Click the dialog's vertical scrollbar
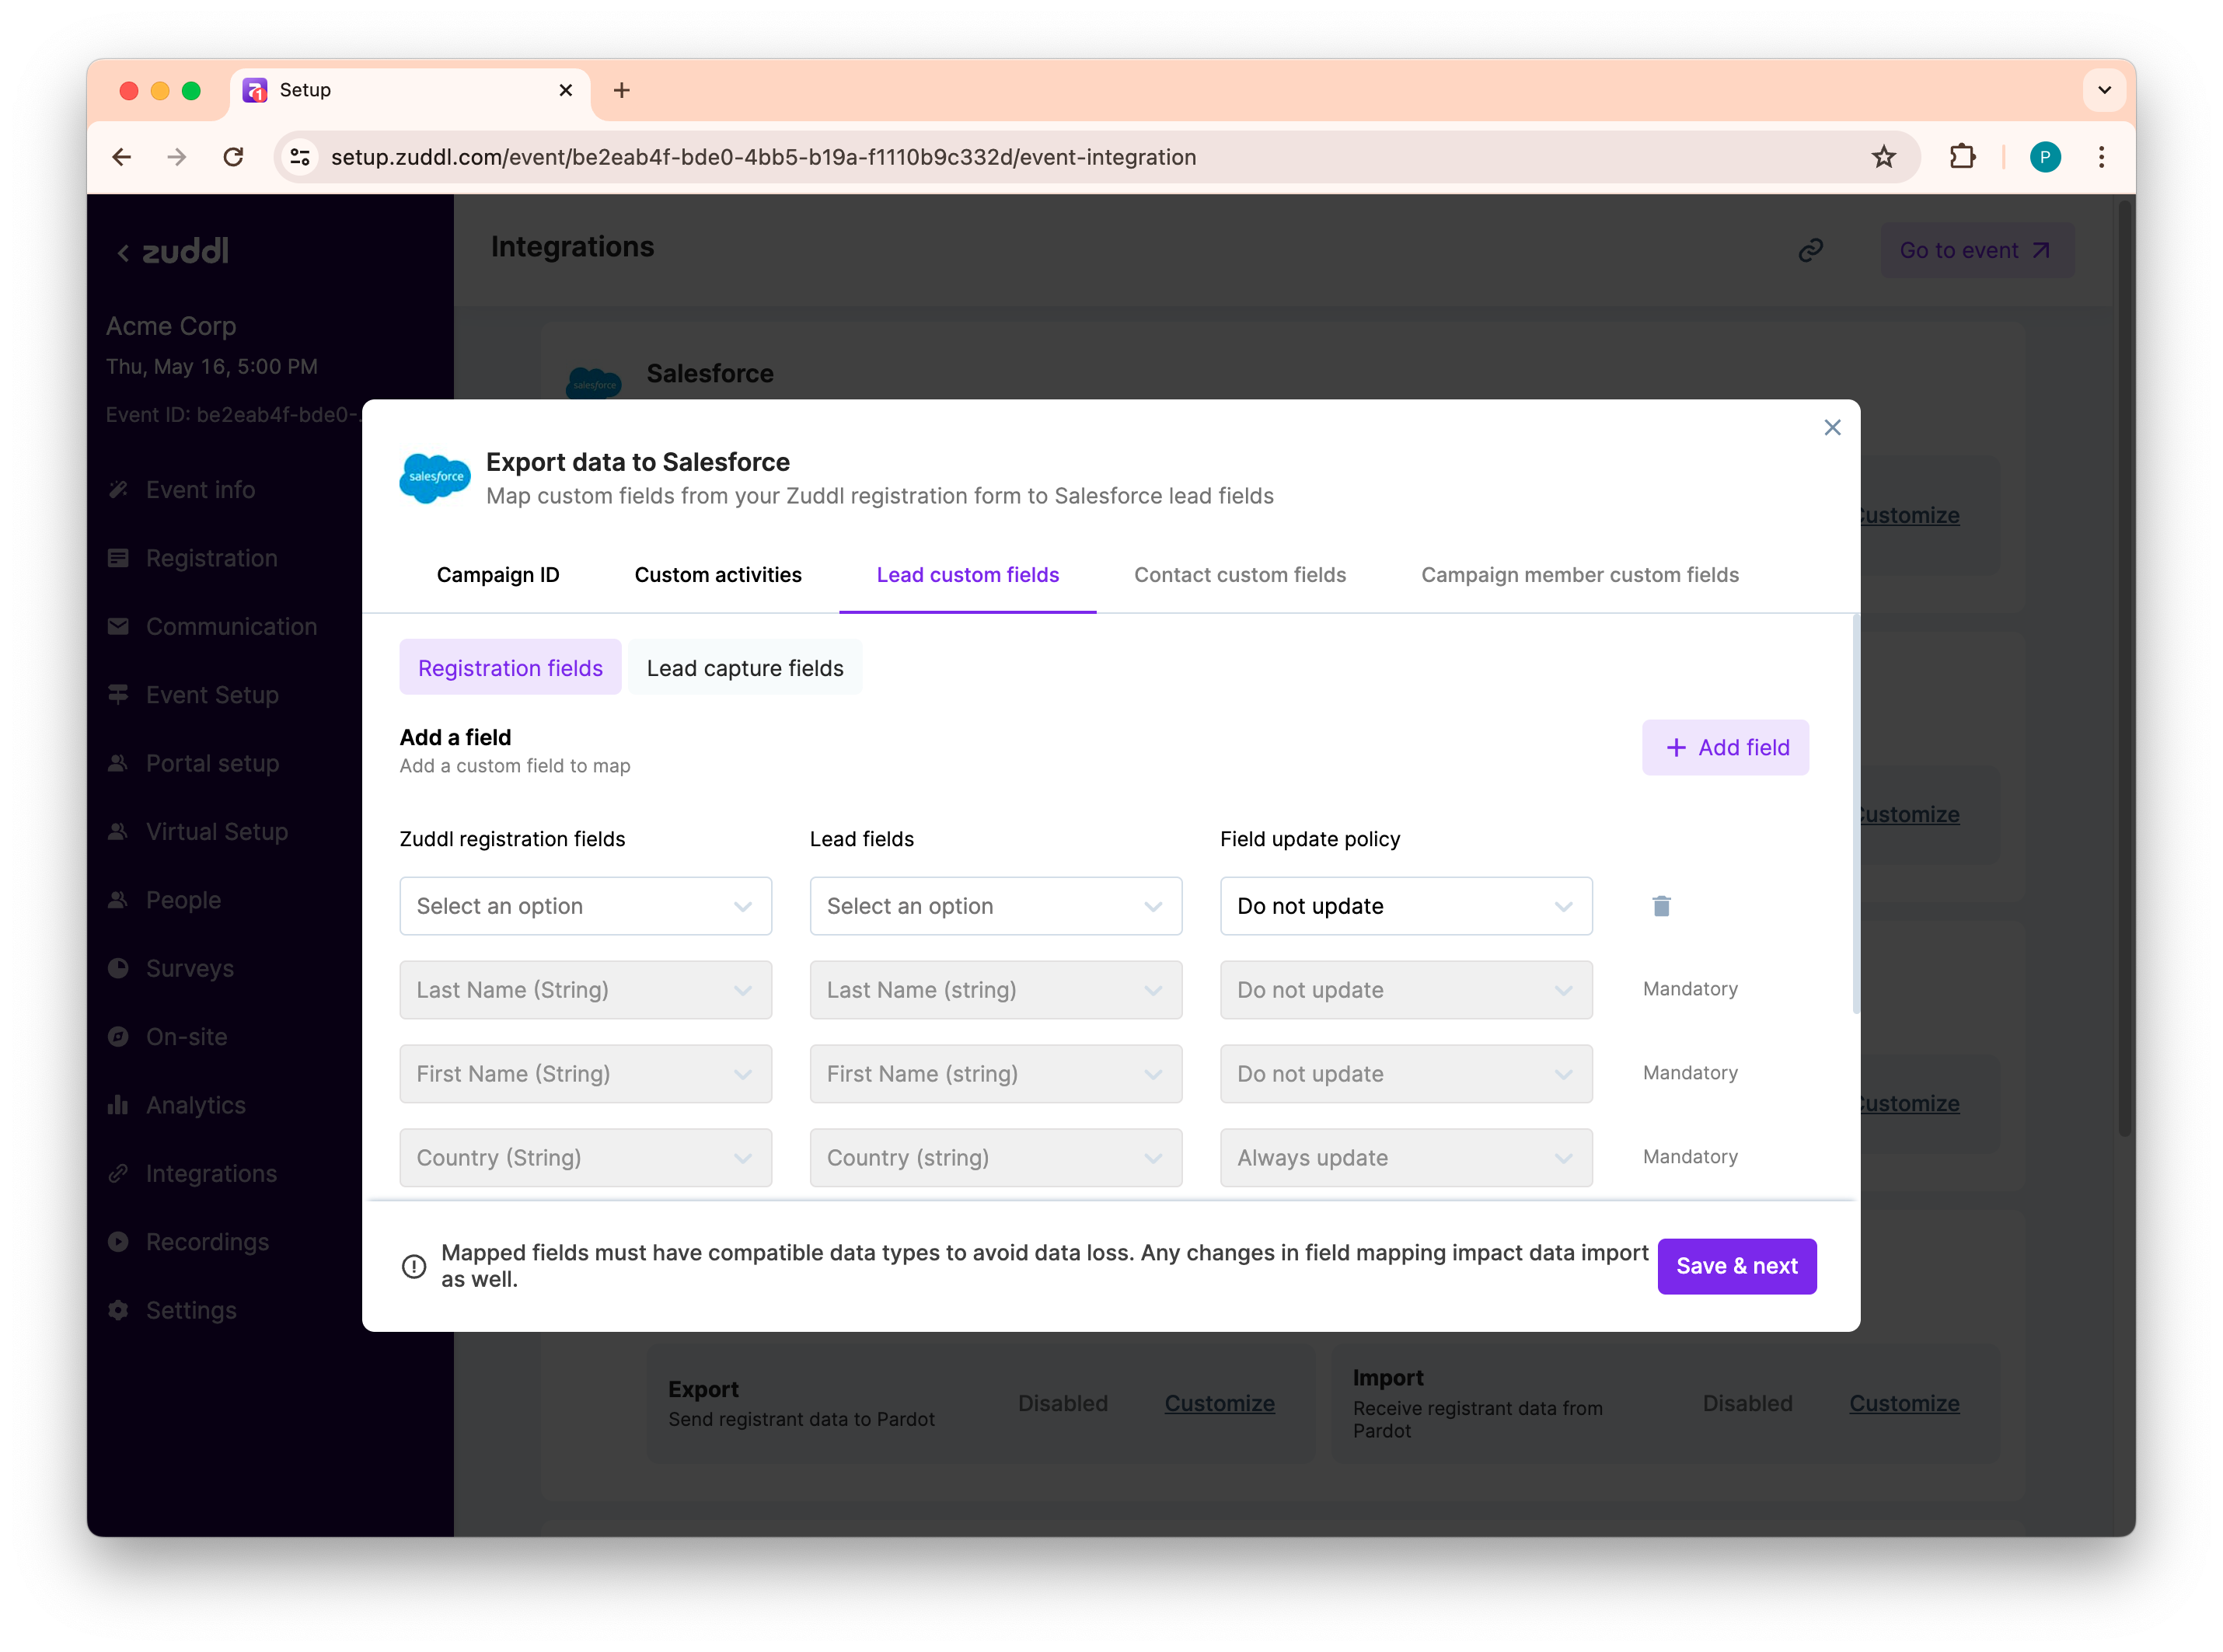Image resolution: width=2223 pixels, height=1652 pixels. pyautogui.click(x=1855, y=815)
